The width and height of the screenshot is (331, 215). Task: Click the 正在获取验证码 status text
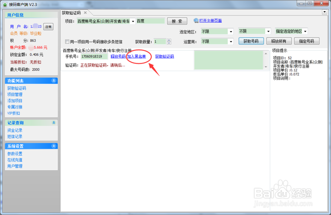[103, 65]
